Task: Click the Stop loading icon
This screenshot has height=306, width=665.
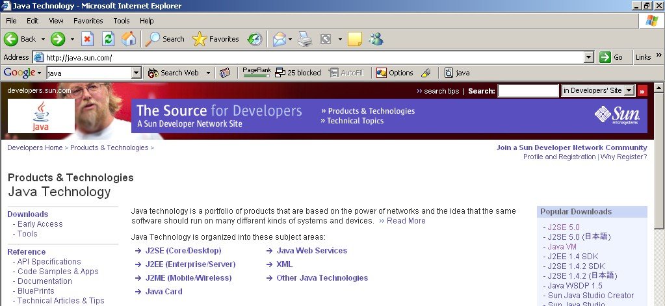Action: 88,39
